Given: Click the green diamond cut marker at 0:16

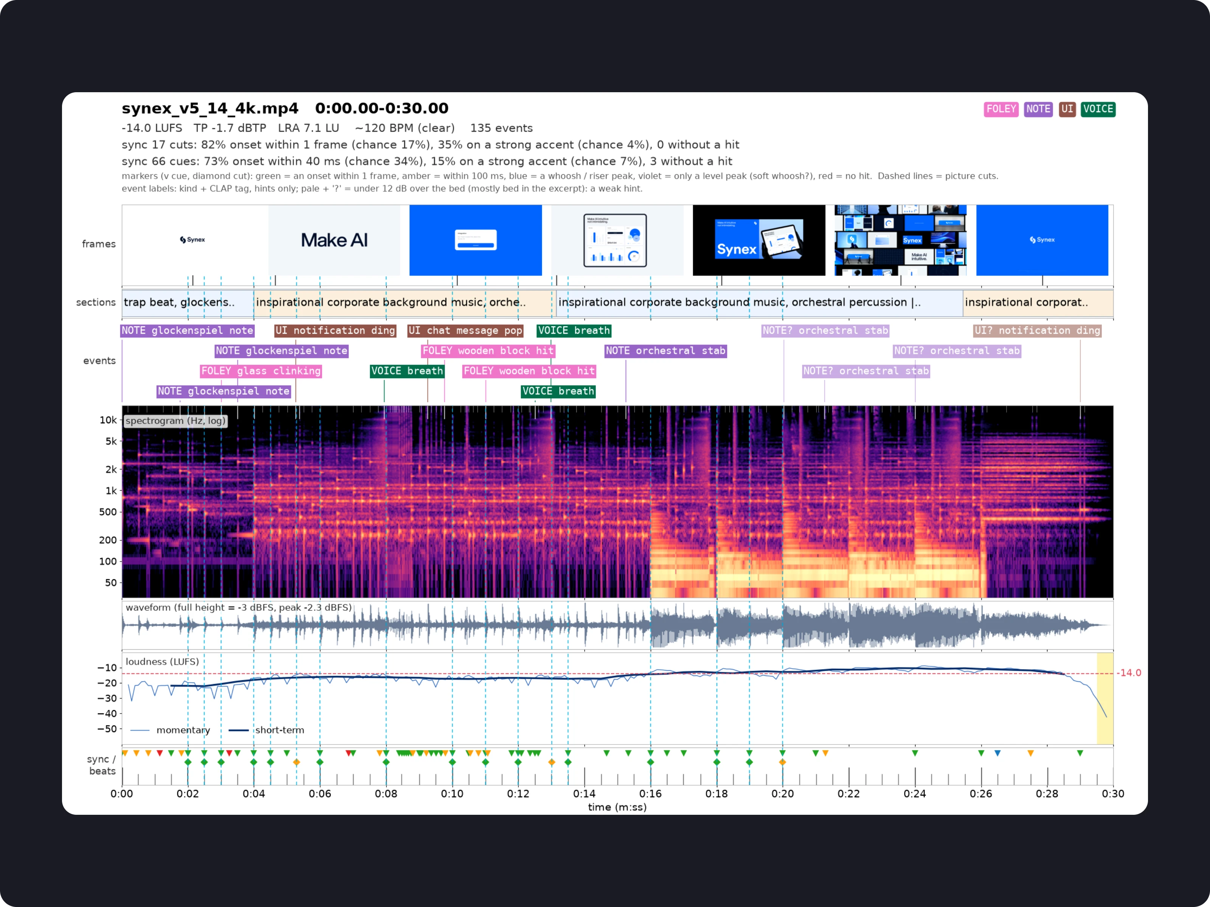Looking at the screenshot, I should pyautogui.click(x=650, y=762).
